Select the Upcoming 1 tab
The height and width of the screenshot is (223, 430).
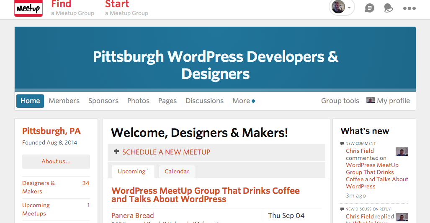click(133, 172)
